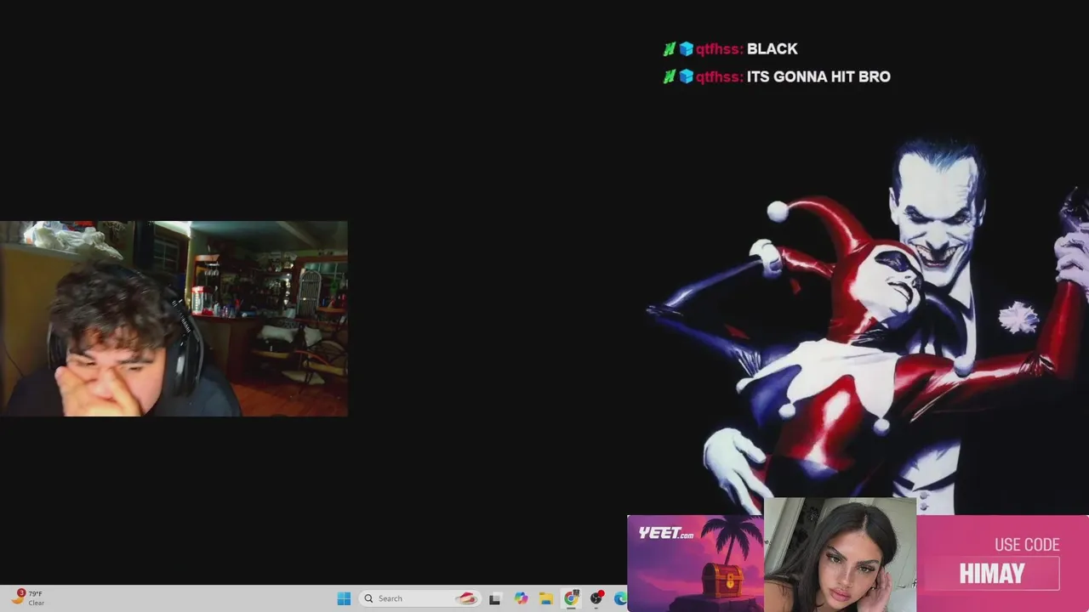
Task: Click the blue cube badge on BLACK message
Action: 686,49
